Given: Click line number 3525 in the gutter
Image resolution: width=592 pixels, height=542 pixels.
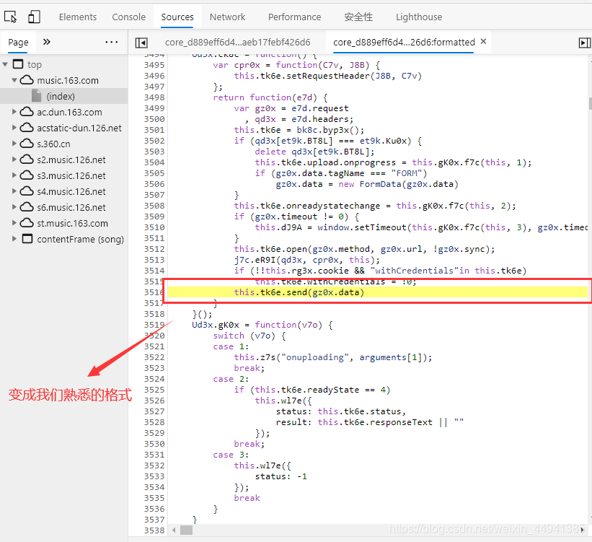Looking at the screenshot, I should pos(154,390).
